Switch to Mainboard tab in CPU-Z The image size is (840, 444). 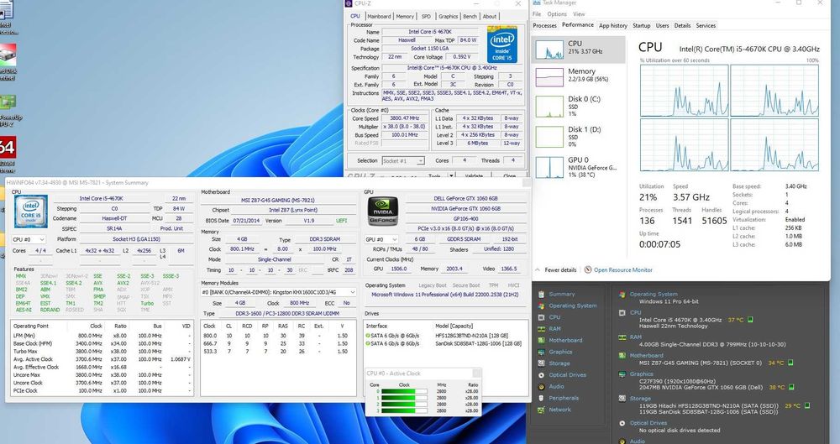[x=379, y=17]
